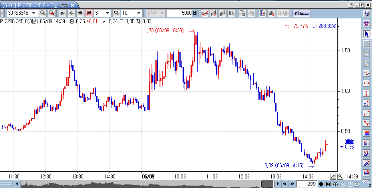
Task: Toggle the 분 (minute) period button
Action: (89, 13)
